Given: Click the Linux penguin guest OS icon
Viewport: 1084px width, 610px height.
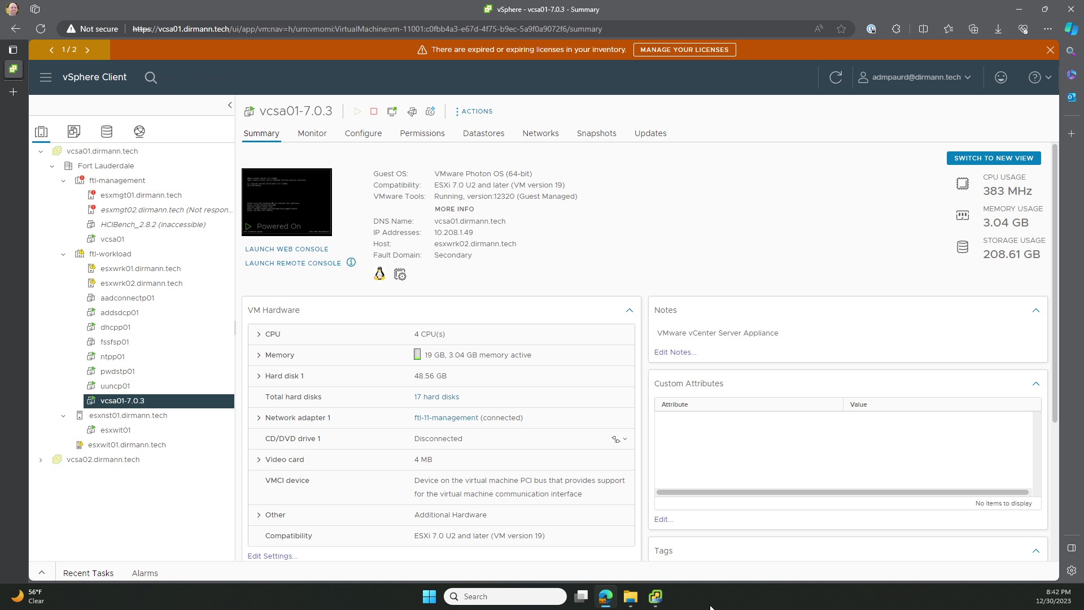Looking at the screenshot, I should [x=379, y=274].
